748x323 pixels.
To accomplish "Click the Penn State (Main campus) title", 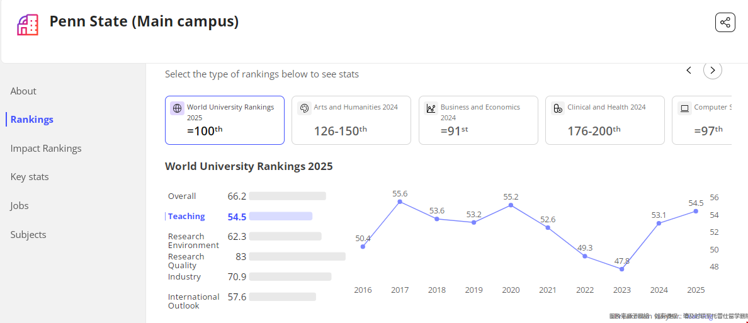I will tap(144, 21).
